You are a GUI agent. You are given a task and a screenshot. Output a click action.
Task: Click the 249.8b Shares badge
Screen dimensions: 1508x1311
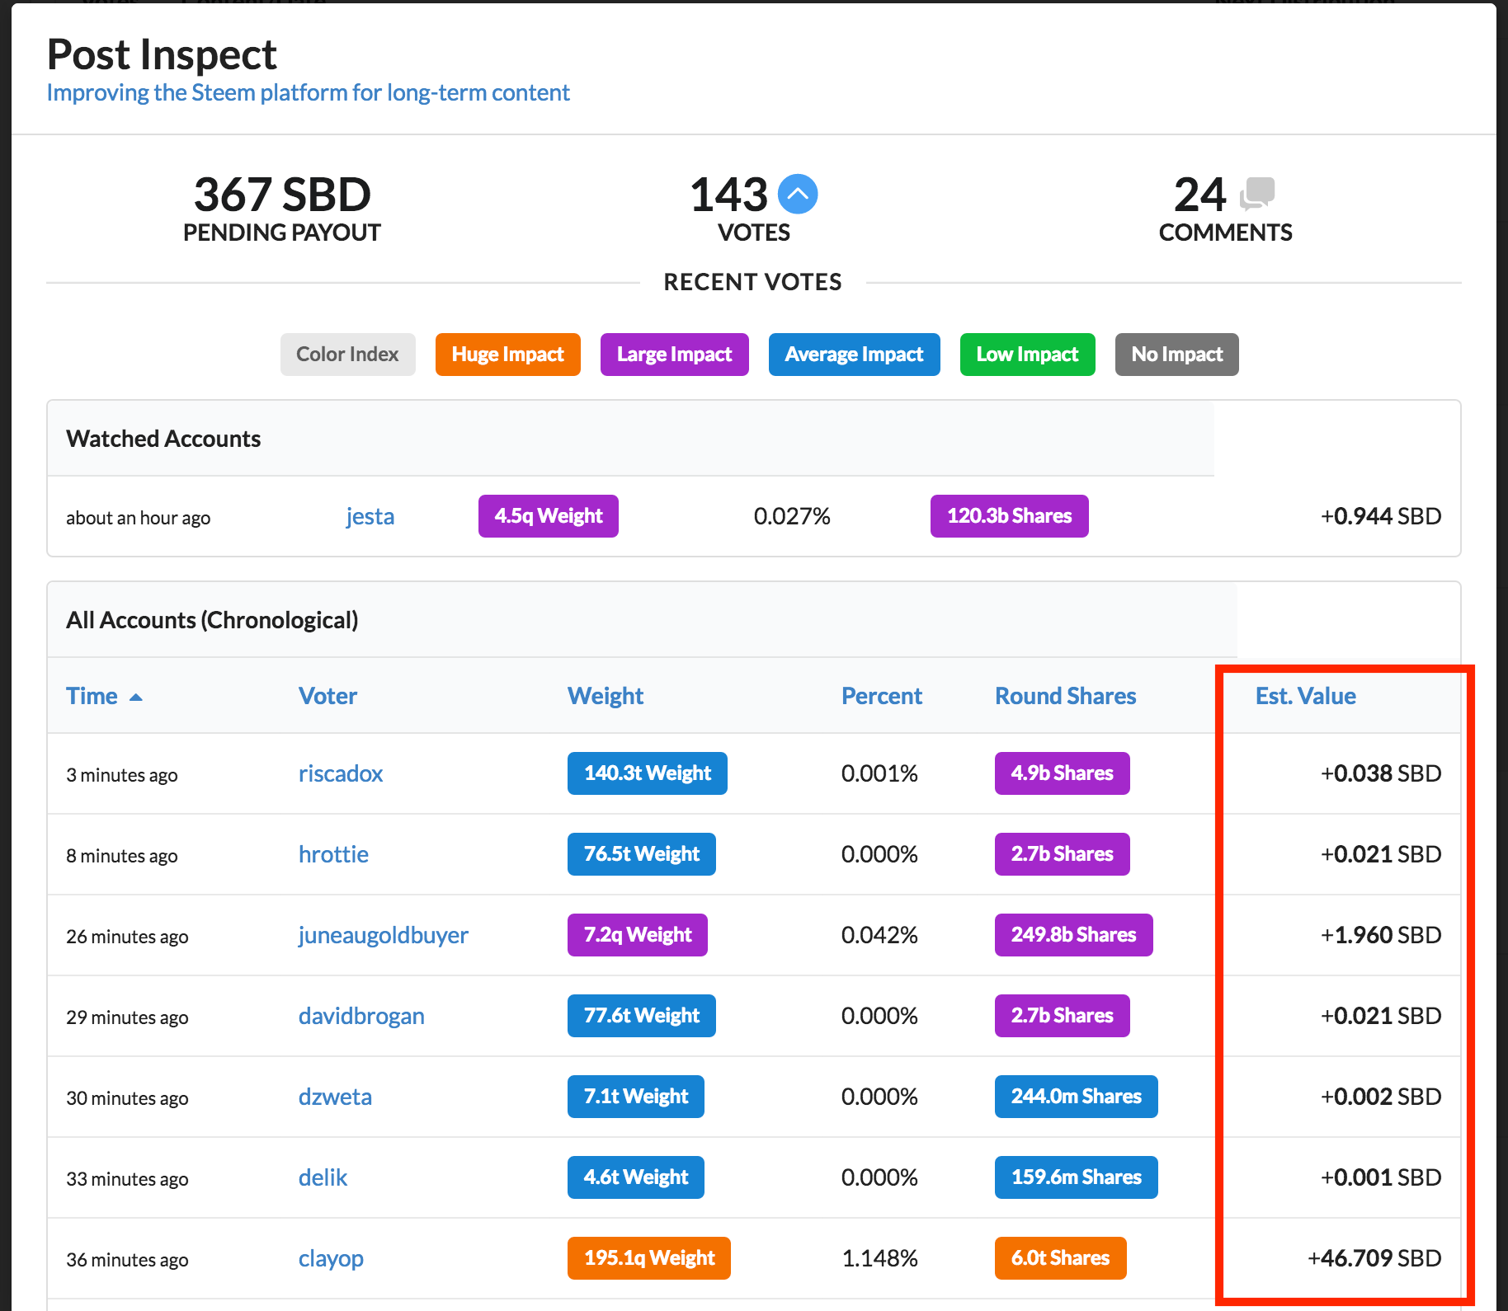point(1073,935)
